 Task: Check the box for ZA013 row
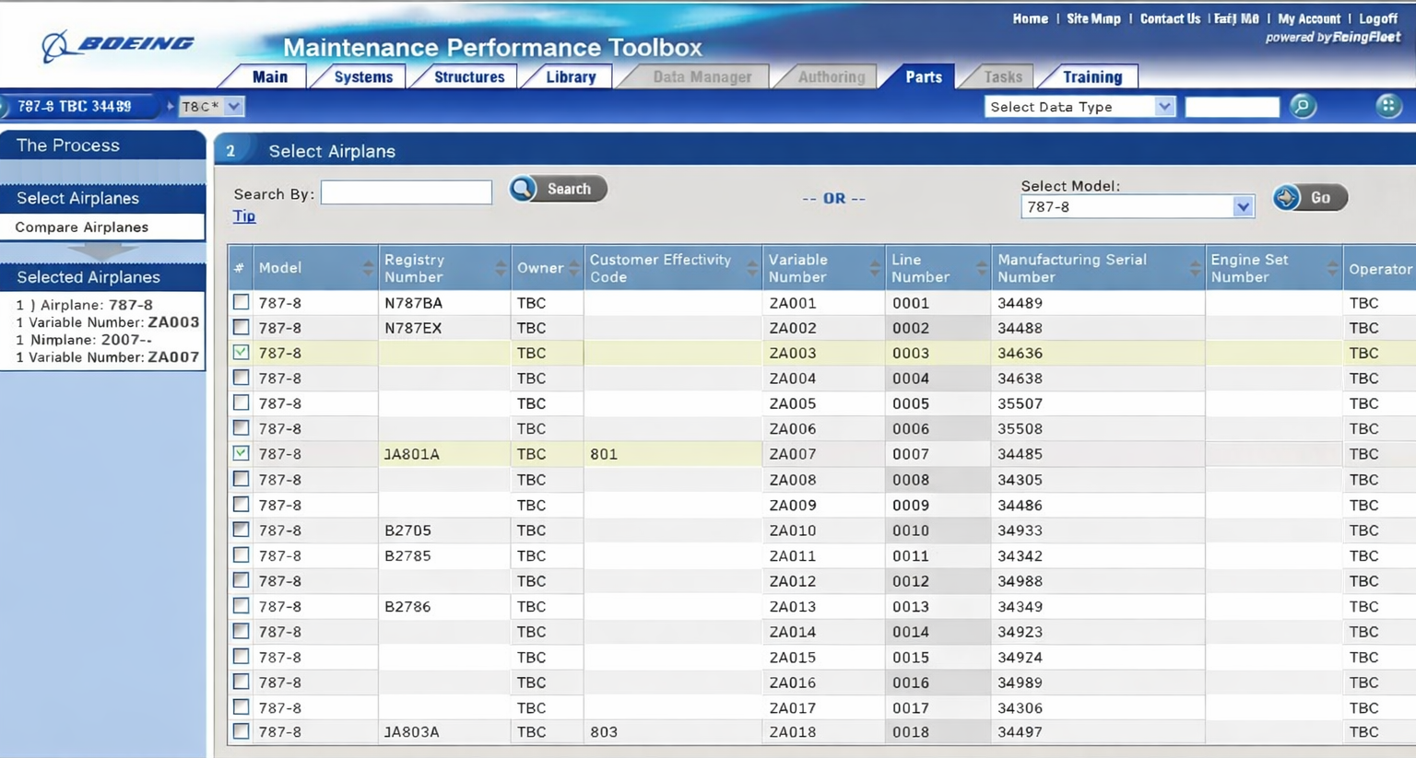click(241, 606)
